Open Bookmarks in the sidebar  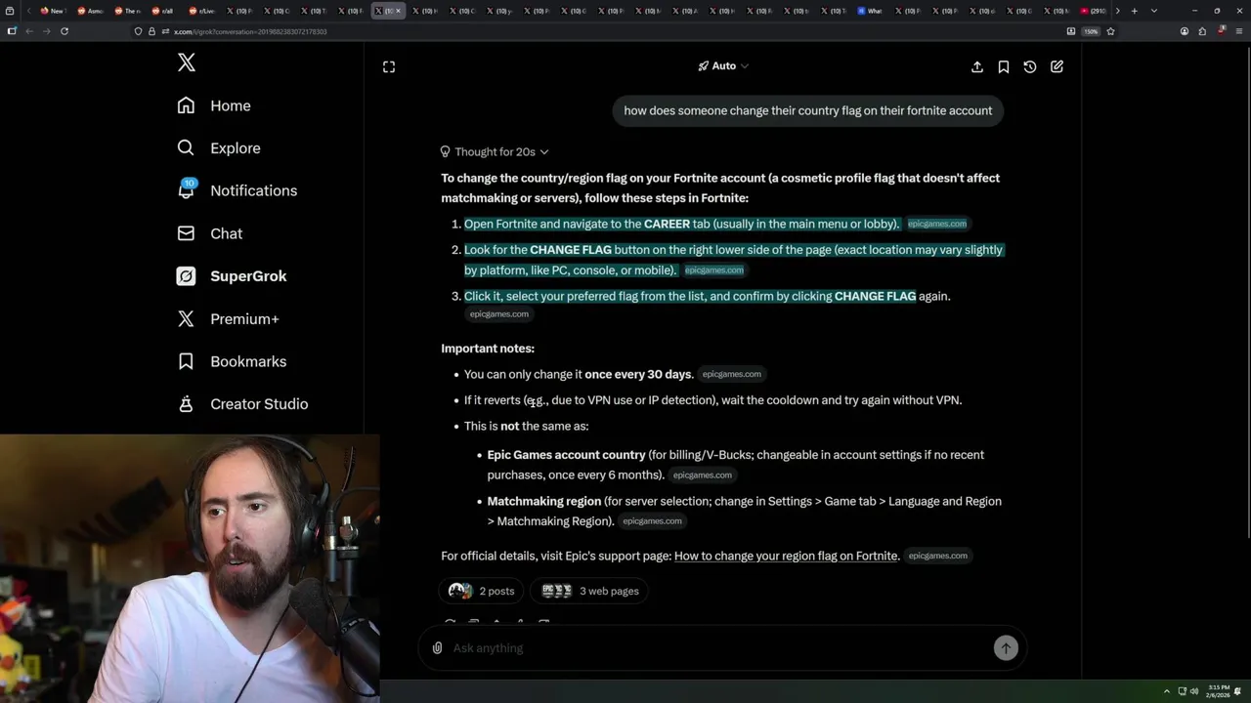[x=232, y=361]
